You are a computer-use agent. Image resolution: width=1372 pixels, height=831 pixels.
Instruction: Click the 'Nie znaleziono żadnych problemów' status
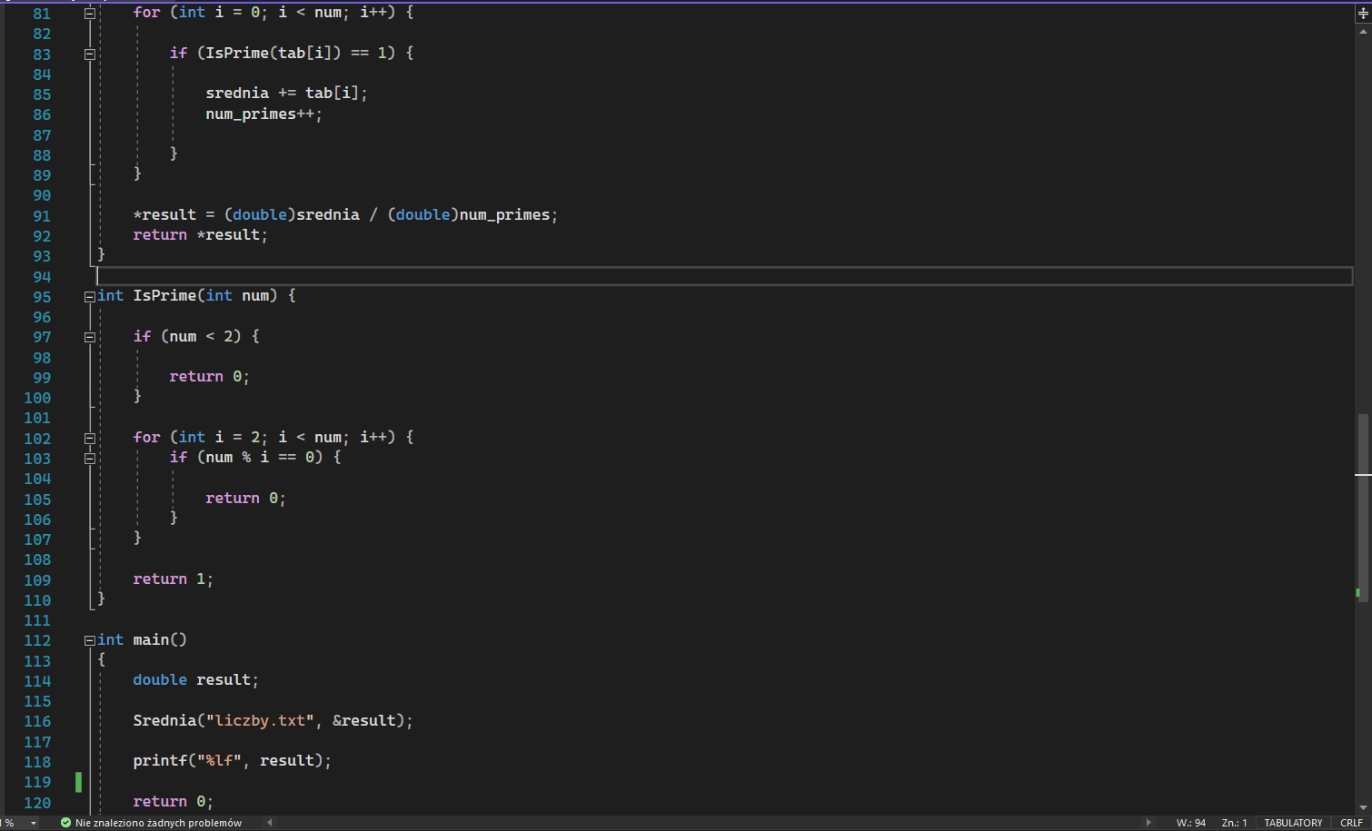coord(158,823)
